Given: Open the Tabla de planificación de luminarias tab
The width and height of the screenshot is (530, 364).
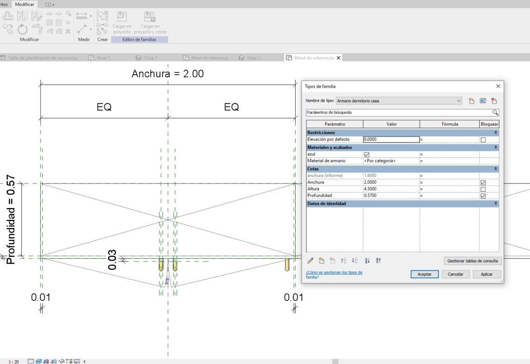Looking at the screenshot, I should pos(42,58).
